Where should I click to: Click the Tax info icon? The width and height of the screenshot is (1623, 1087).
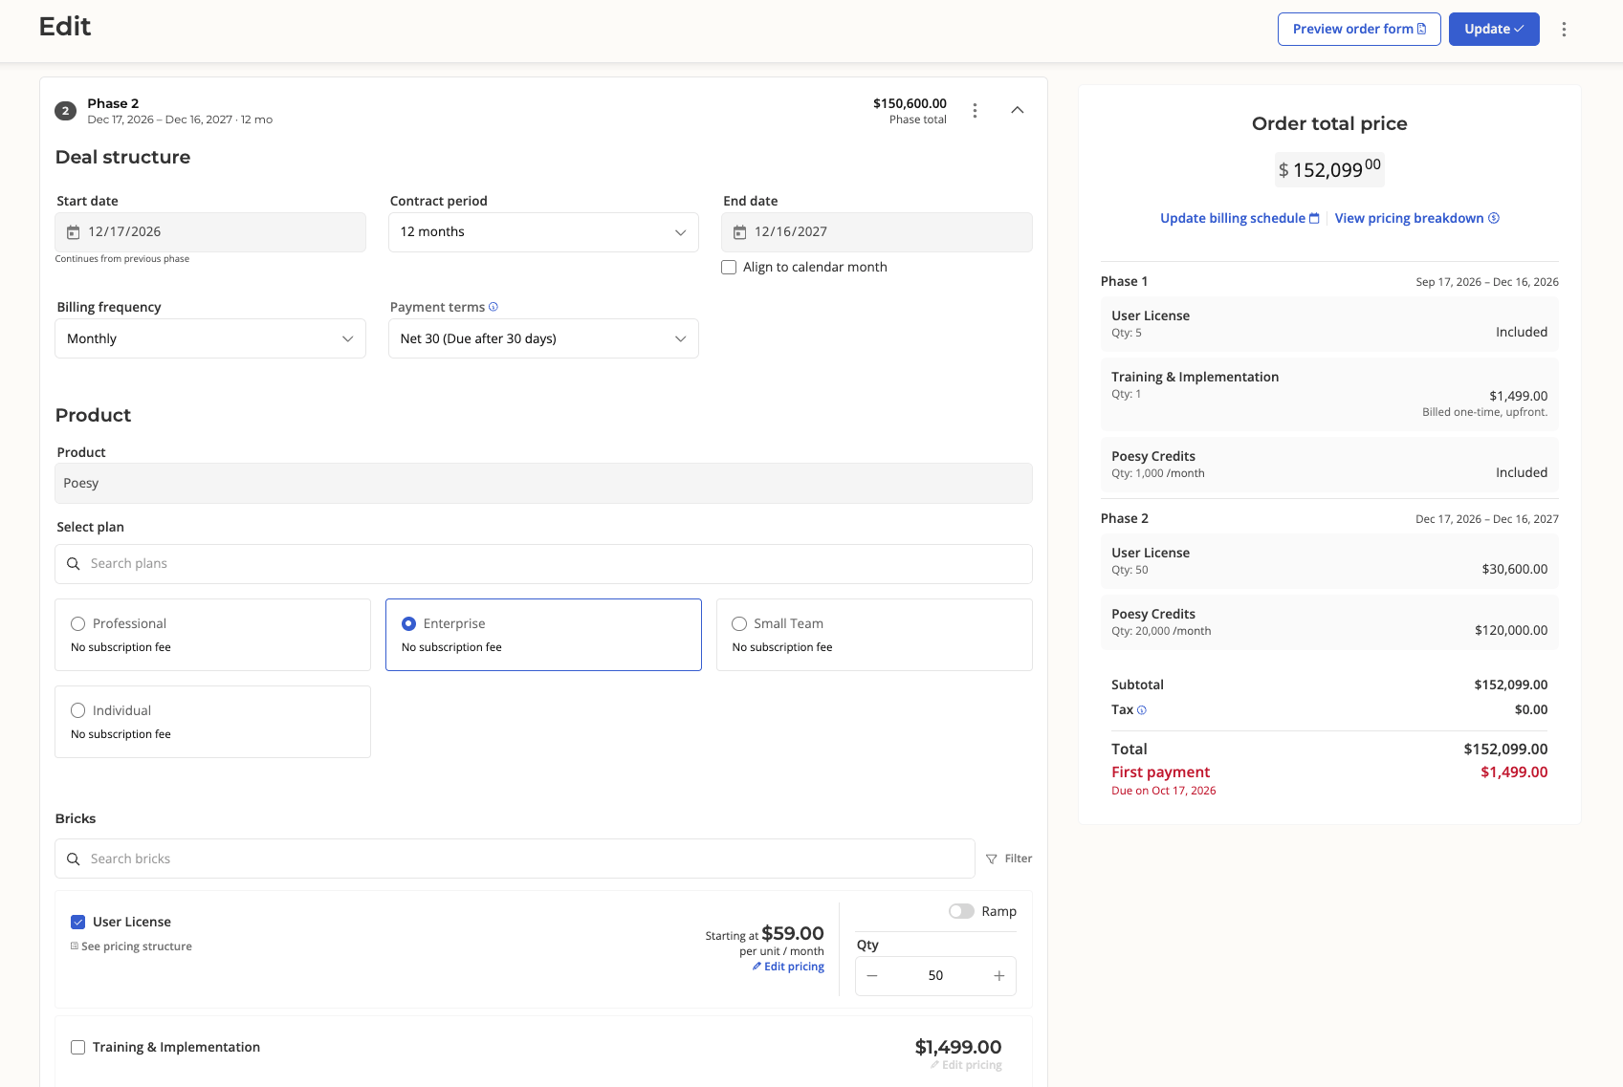1142,710
